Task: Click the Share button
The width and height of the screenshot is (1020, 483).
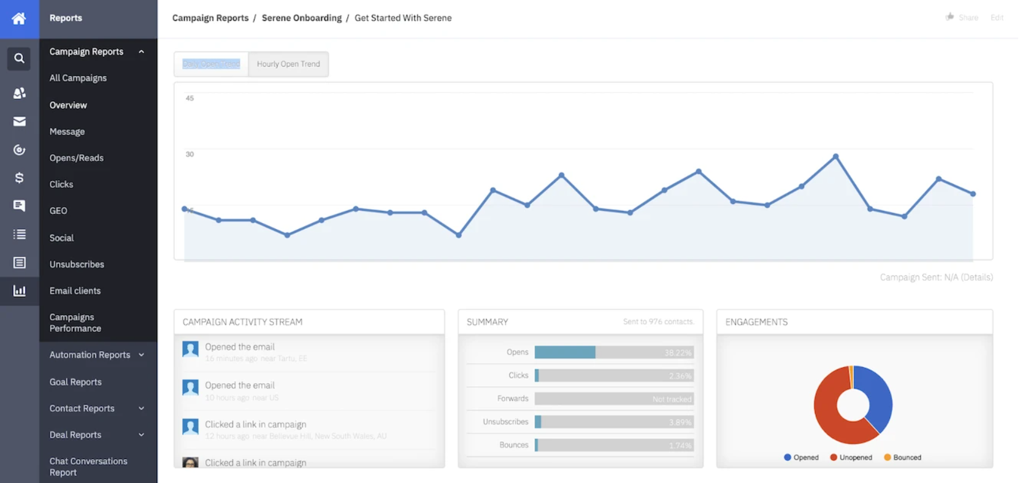Action: point(962,18)
